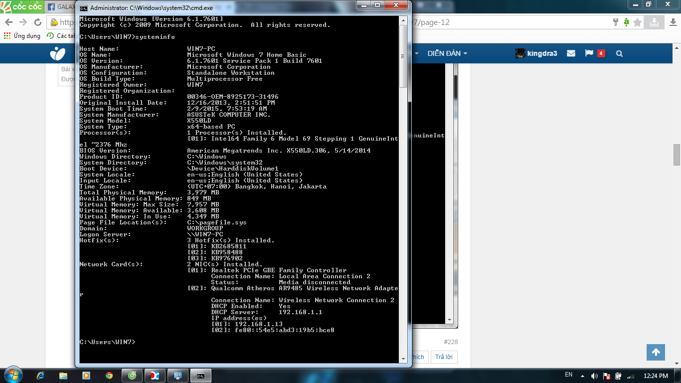Open the dropdown arrow left of DIỄN ĐÀN
The height and width of the screenshot is (383, 681).
click(417, 53)
